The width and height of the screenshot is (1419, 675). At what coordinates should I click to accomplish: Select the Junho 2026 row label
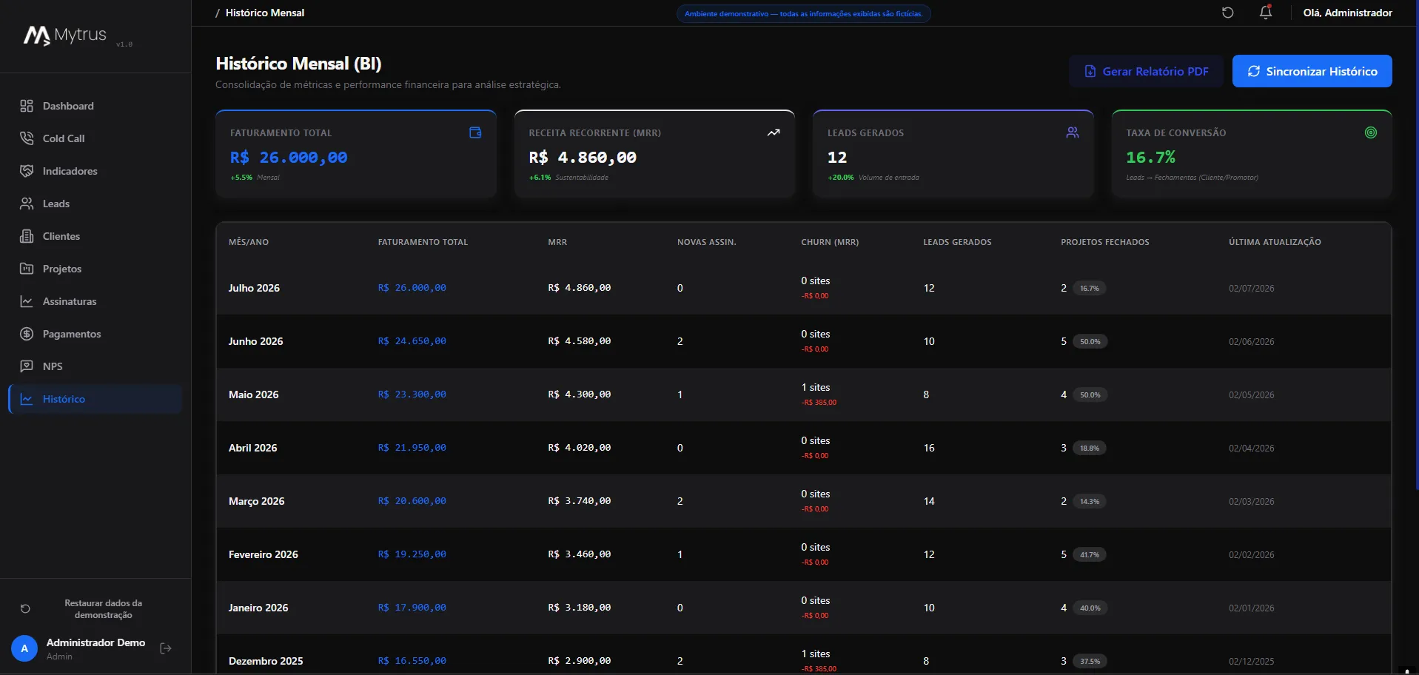(x=255, y=341)
